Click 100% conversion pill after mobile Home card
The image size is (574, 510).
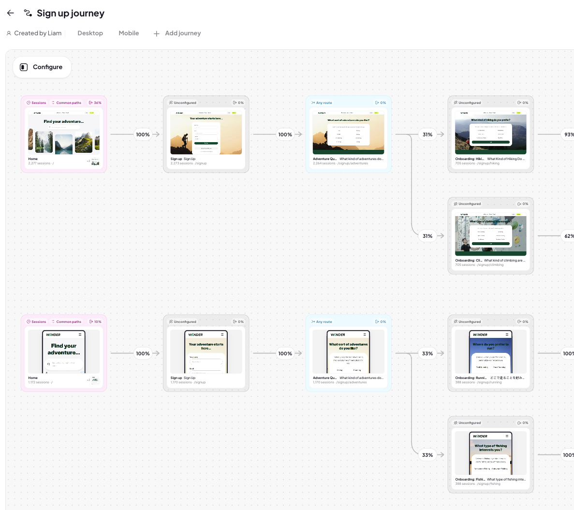pyautogui.click(x=143, y=353)
